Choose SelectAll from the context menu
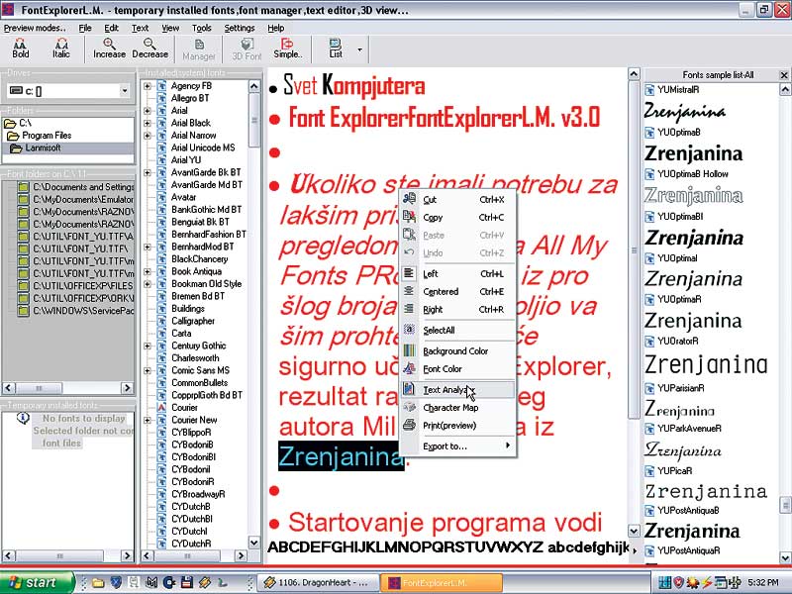792x594 pixels. 458,330
